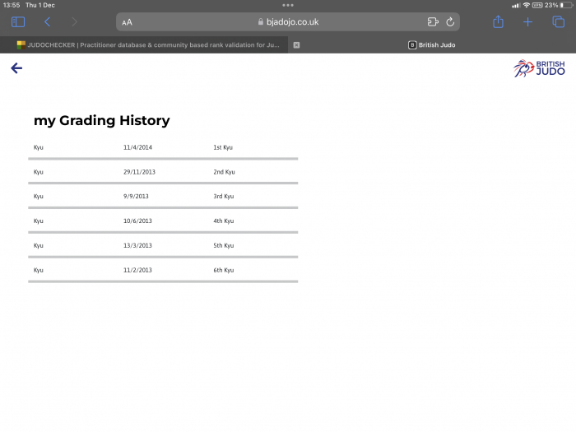This screenshot has height=432, width=576.
Task: Tap the padlock icon beside bjadojo.co.uk
Action: coord(261,21)
